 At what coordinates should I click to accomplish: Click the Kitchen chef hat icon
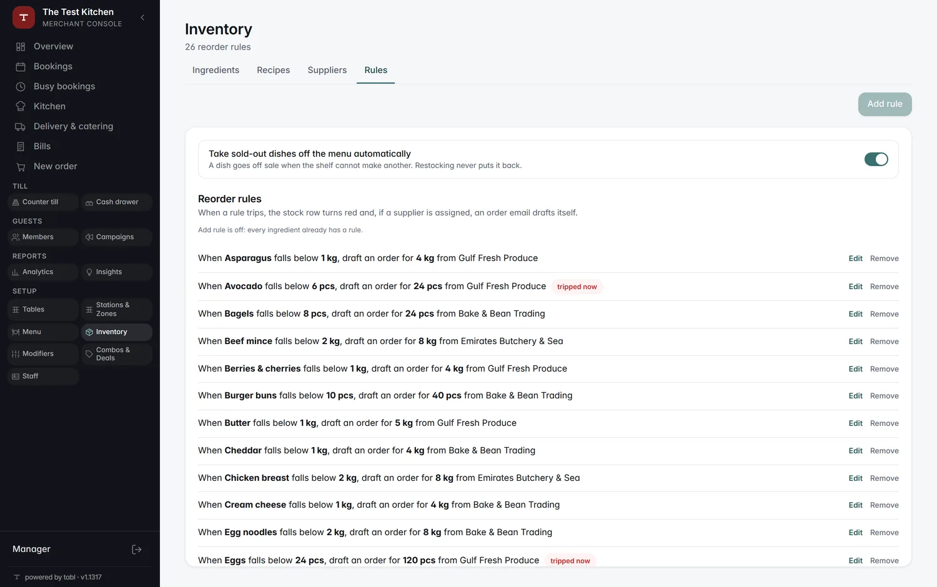click(x=21, y=107)
